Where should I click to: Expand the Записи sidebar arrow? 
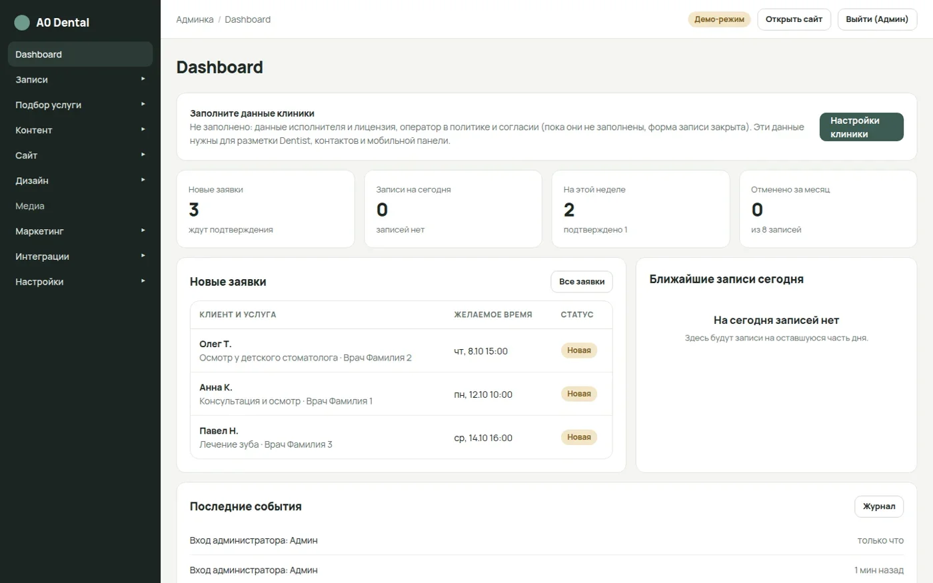coord(143,79)
